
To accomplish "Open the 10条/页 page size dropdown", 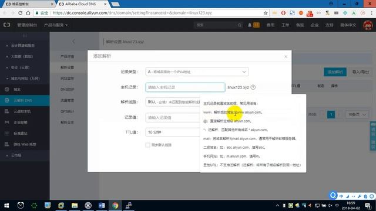I will (x=357, y=114).
